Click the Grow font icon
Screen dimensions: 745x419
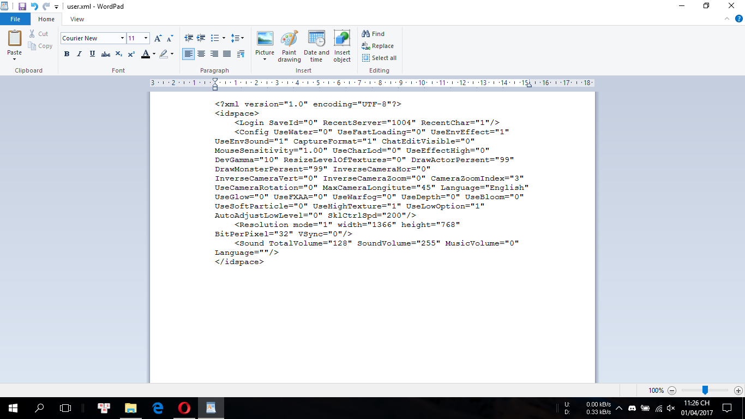coord(158,38)
